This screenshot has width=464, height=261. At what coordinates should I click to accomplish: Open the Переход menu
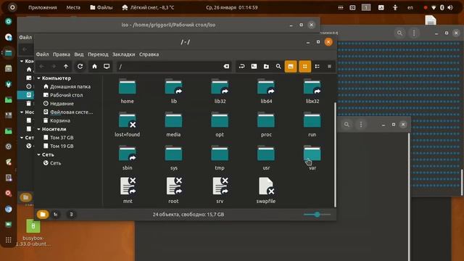pos(98,54)
